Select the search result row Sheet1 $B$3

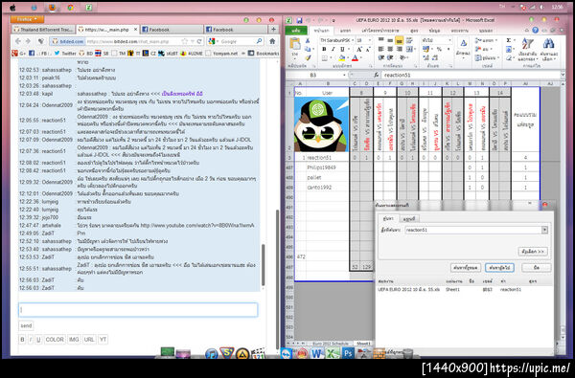[464, 289]
